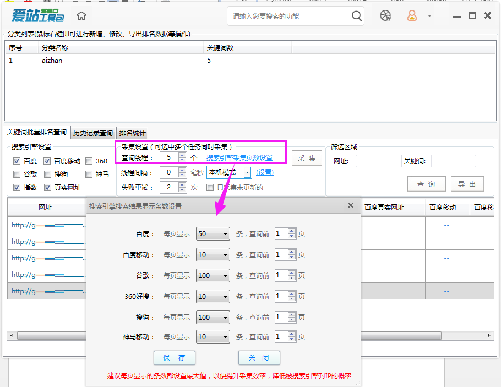The width and height of the screenshot is (501, 387).
Task: Switch to the 历史记录查询 tab
Action: coord(92,132)
